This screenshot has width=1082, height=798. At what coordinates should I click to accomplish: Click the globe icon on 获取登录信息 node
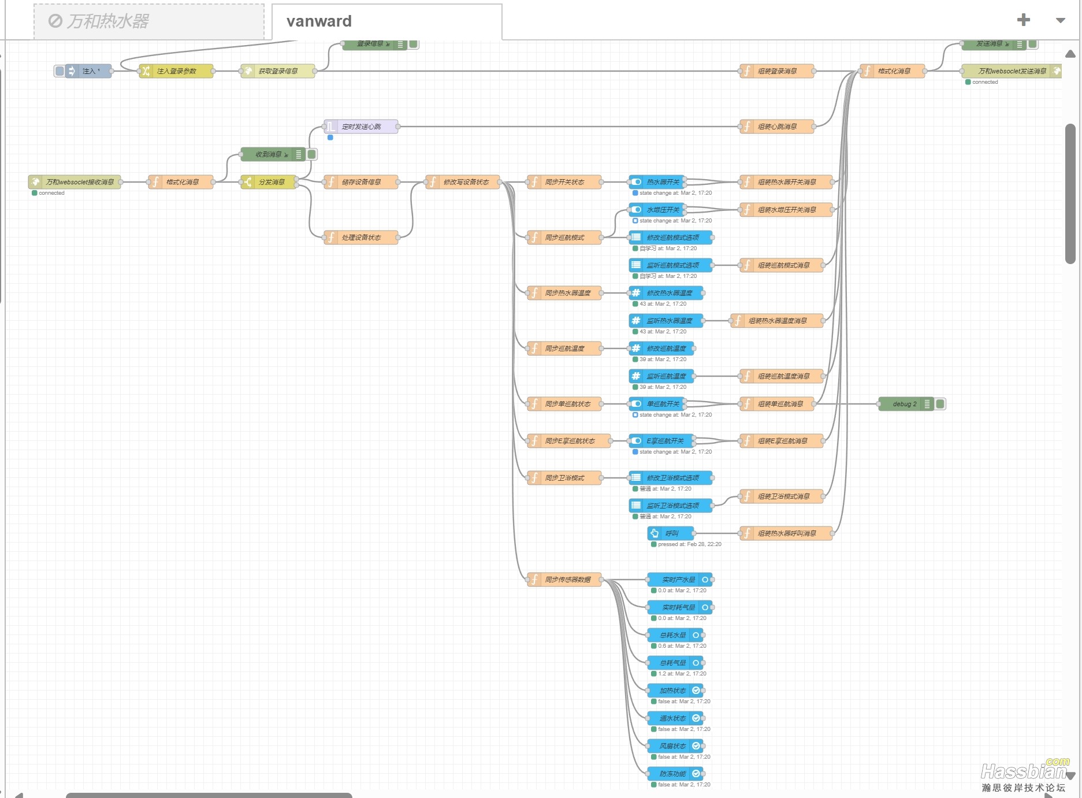(x=248, y=71)
